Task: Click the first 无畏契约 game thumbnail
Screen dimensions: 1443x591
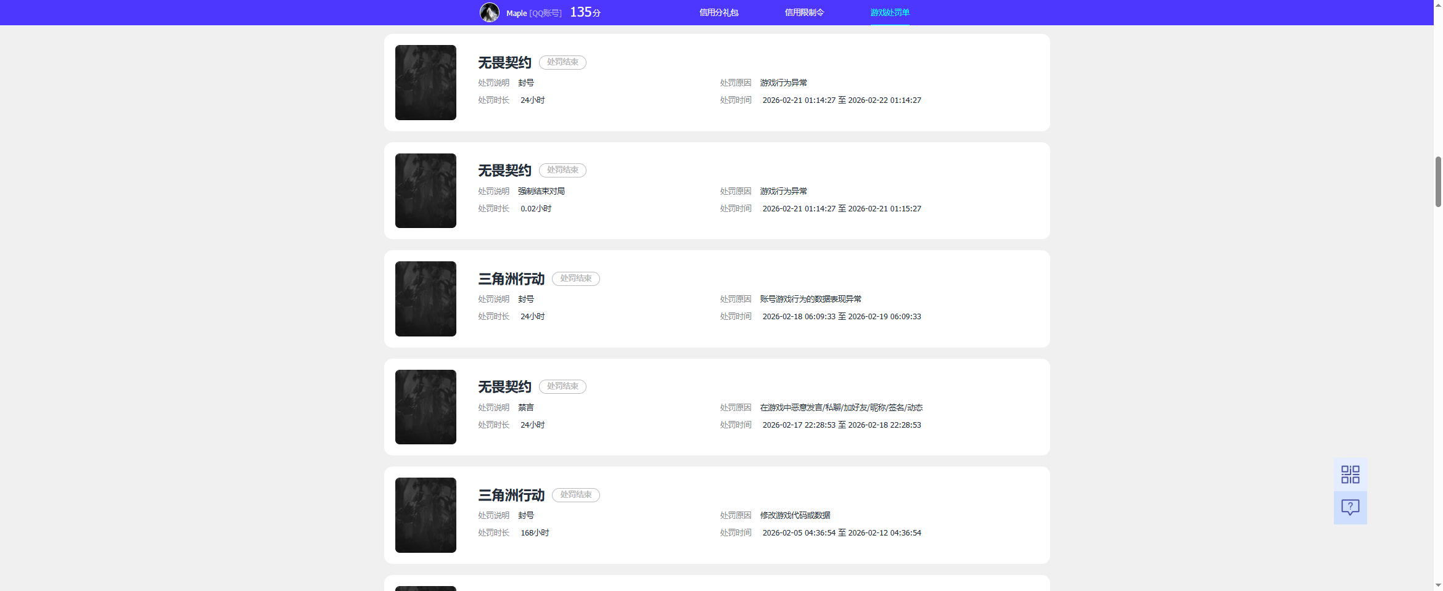Action: click(x=425, y=83)
